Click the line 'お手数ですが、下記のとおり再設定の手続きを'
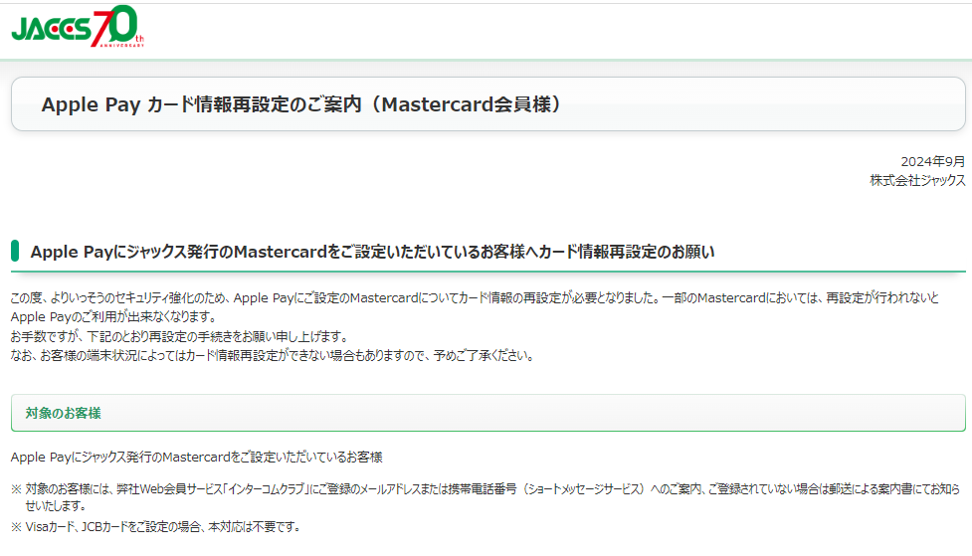 click(180, 336)
